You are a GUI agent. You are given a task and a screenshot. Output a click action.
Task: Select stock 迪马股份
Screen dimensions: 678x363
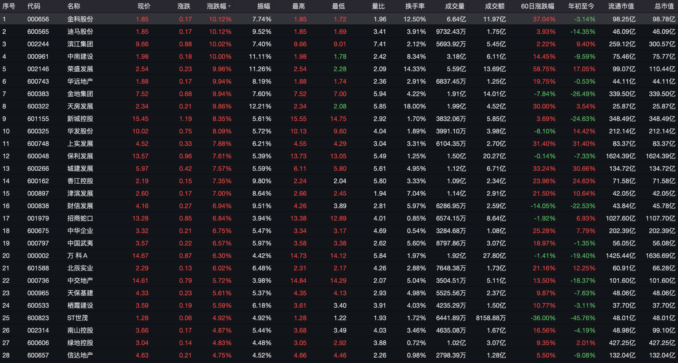pos(80,32)
